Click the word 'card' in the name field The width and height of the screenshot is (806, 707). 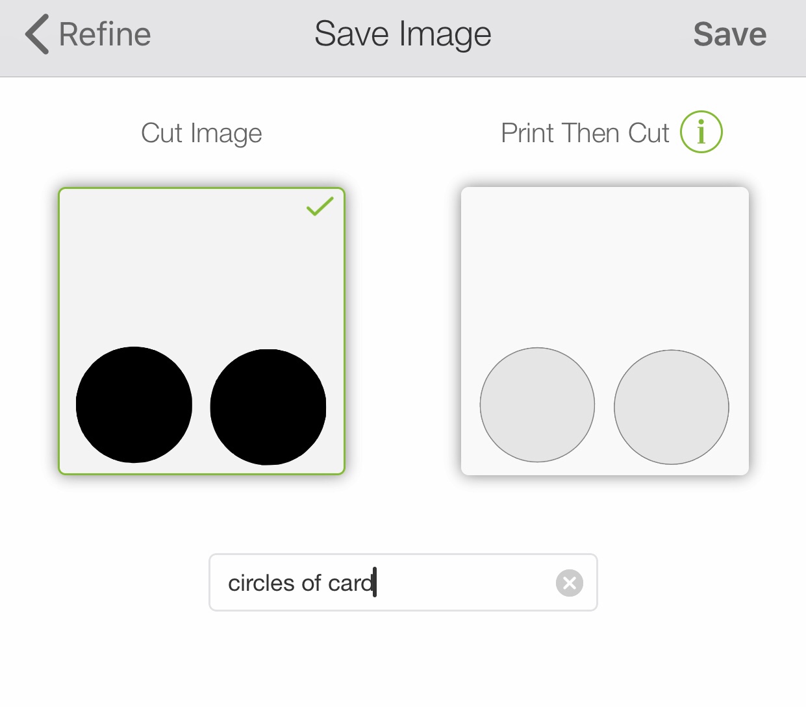[350, 583]
